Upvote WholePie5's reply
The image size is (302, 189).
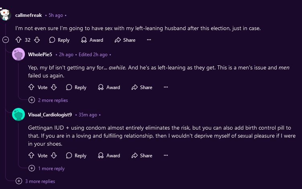pyautogui.click(x=31, y=87)
